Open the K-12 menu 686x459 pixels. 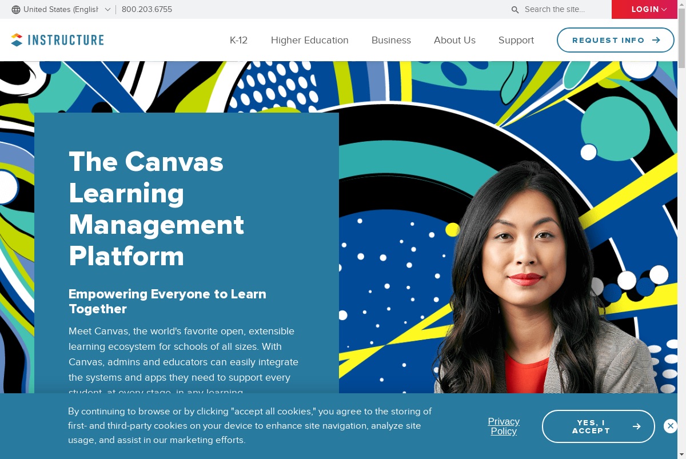coord(238,40)
